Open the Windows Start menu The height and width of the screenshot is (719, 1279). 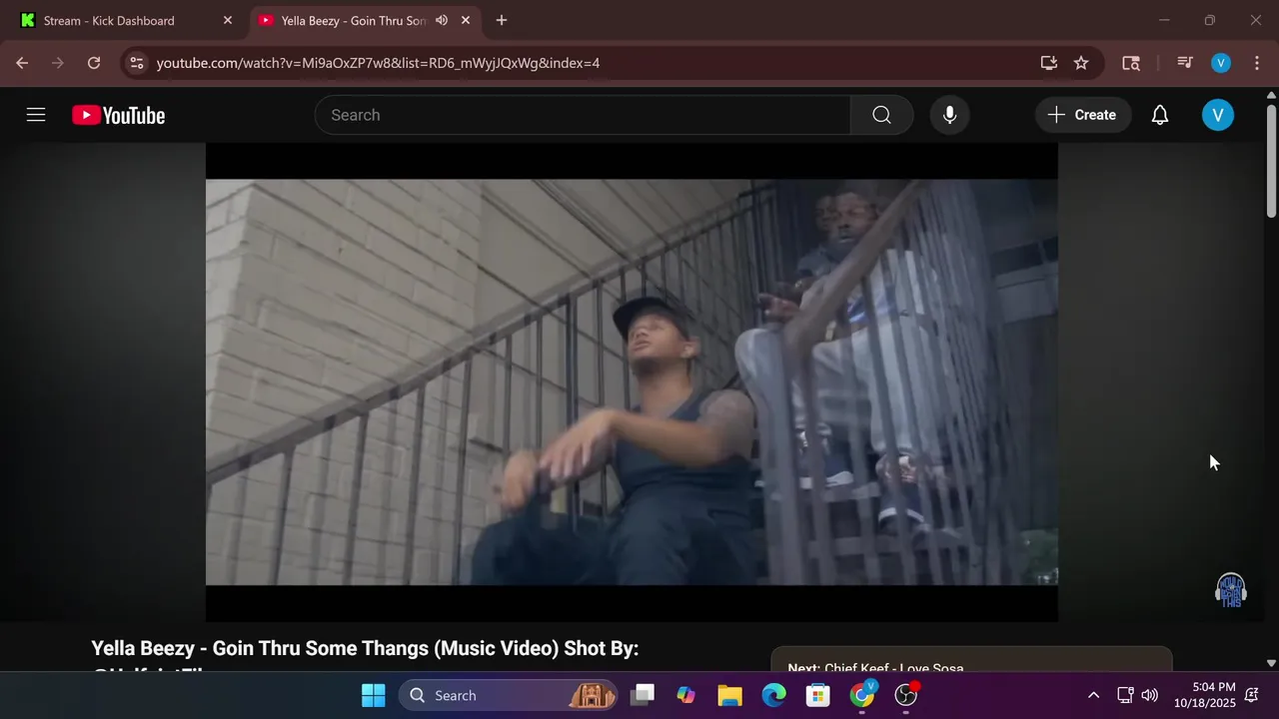click(373, 695)
